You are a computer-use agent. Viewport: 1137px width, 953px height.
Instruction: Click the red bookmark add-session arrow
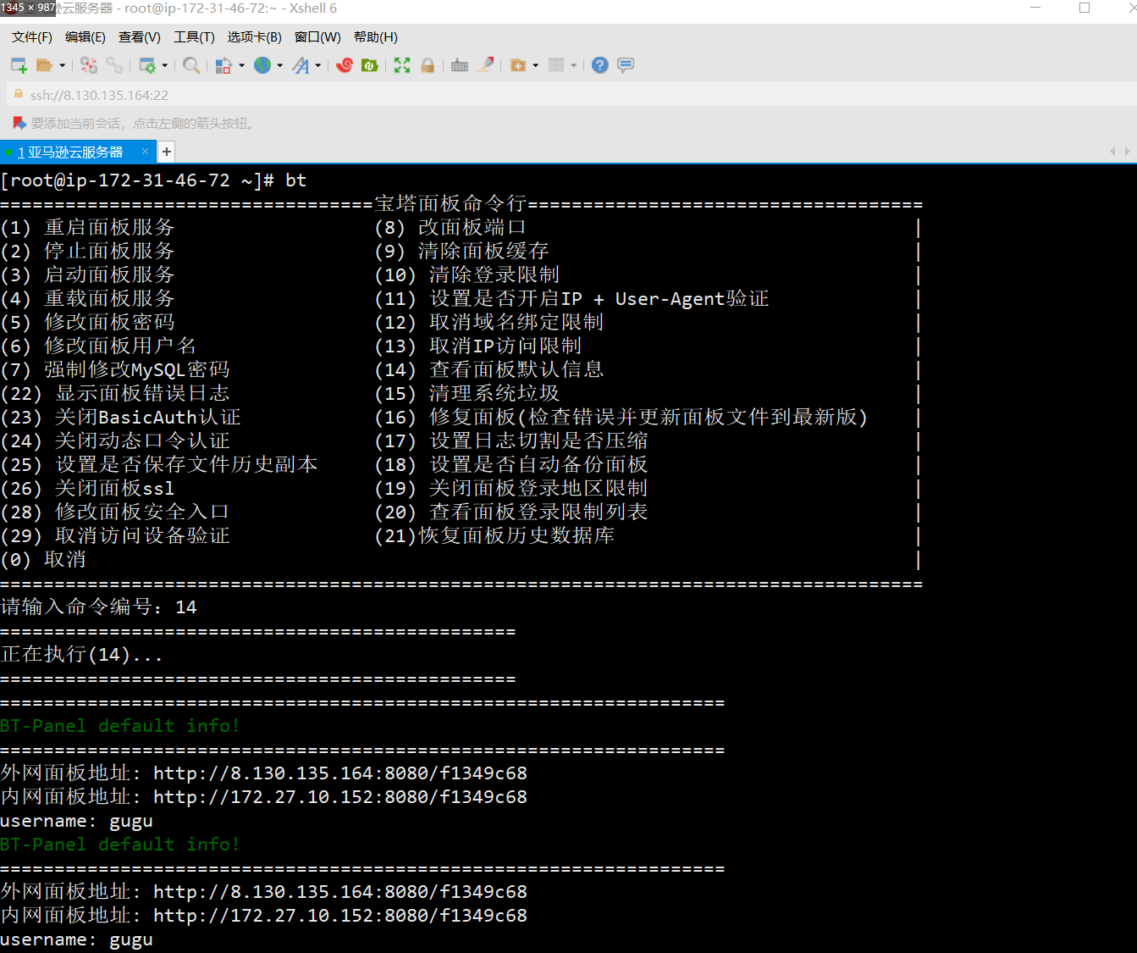[19, 124]
